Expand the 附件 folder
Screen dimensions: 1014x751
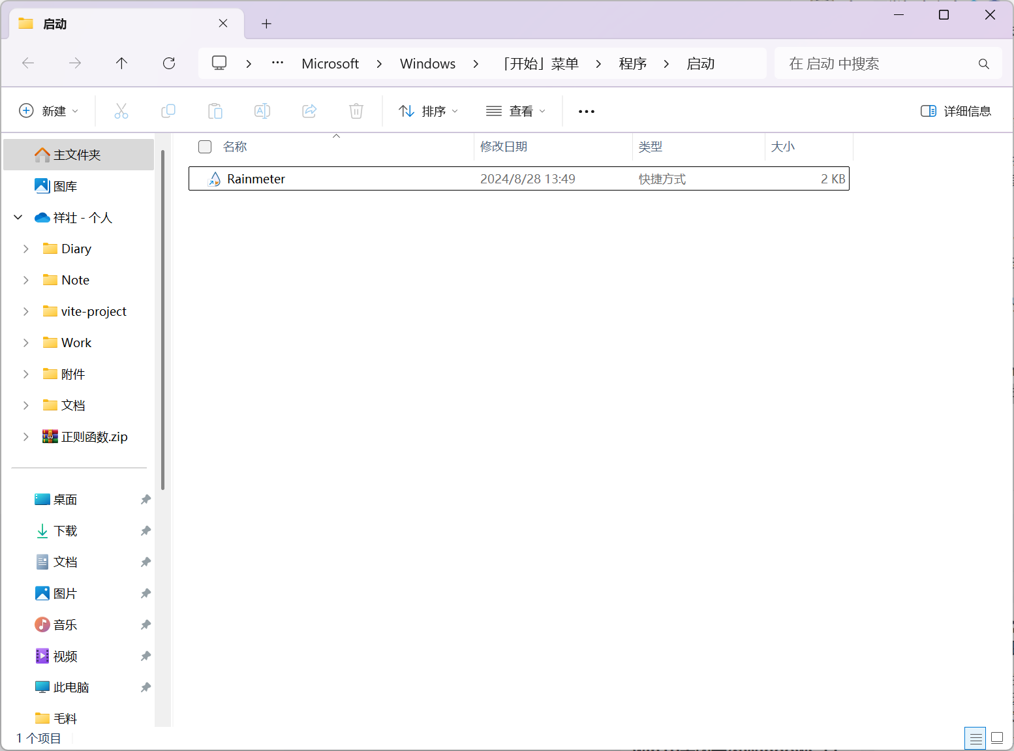[x=26, y=374]
